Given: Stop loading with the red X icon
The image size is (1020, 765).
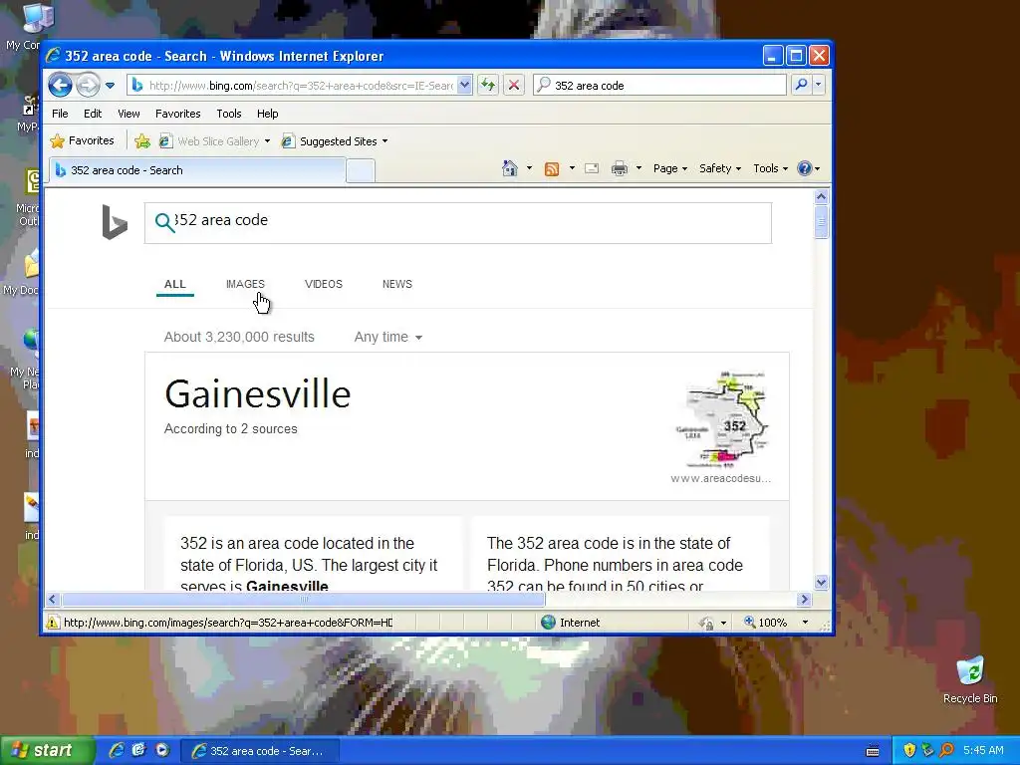Looking at the screenshot, I should (514, 86).
